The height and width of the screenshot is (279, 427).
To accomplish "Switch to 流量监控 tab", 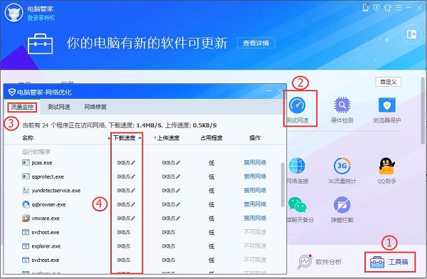I will pos(22,107).
